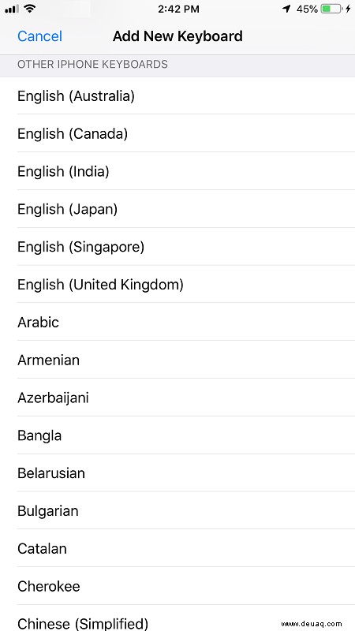Cancel adding a new keyboard
The image size is (355, 631).
coord(40,36)
